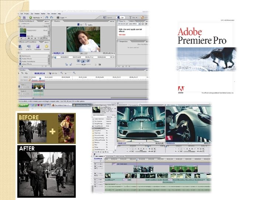The image size is (266, 200).
Task: Toggle eye icon on Premiere Pro Video 3 track
Action: tap(95, 164)
